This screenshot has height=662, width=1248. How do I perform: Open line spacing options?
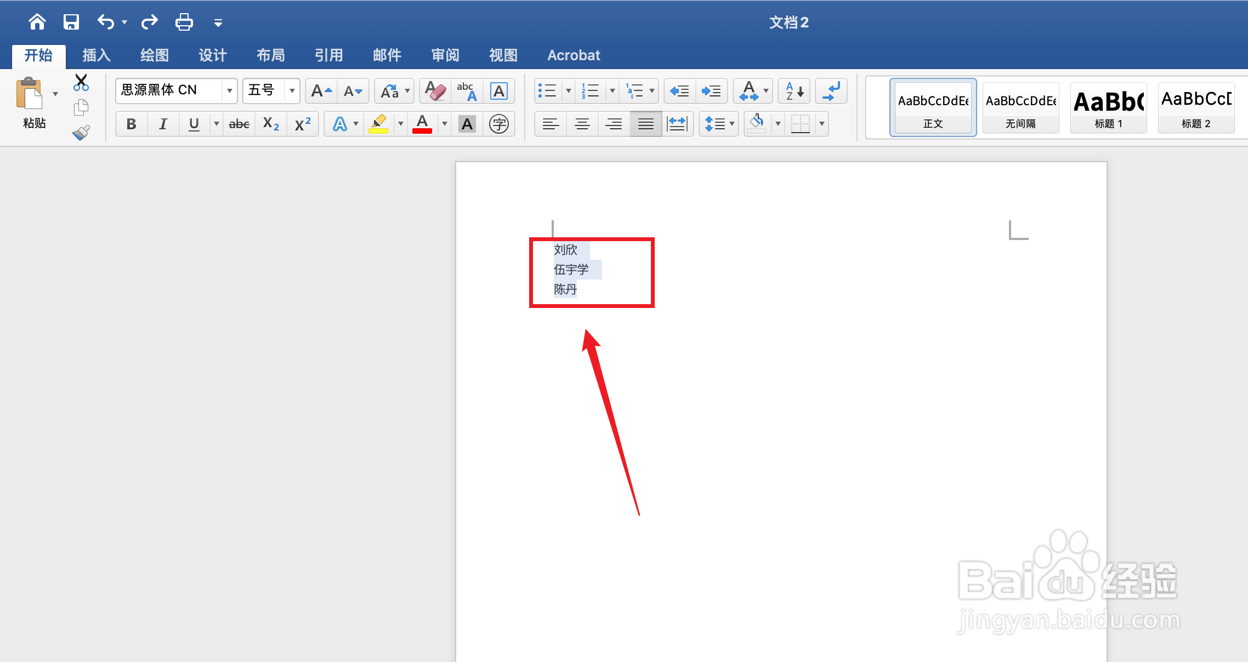[718, 124]
